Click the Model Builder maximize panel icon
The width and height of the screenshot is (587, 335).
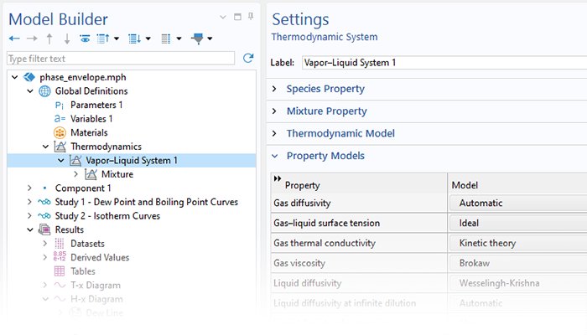tap(237, 17)
